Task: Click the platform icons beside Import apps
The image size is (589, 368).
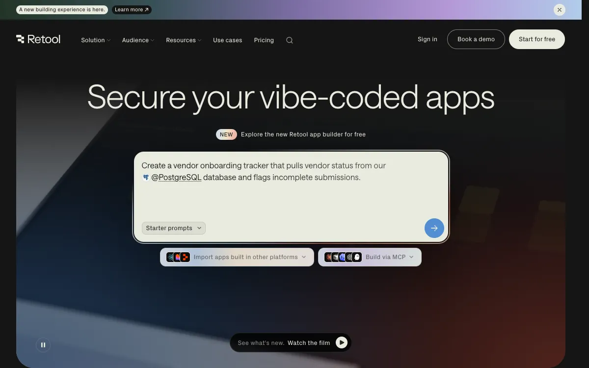Action: point(178,257)
